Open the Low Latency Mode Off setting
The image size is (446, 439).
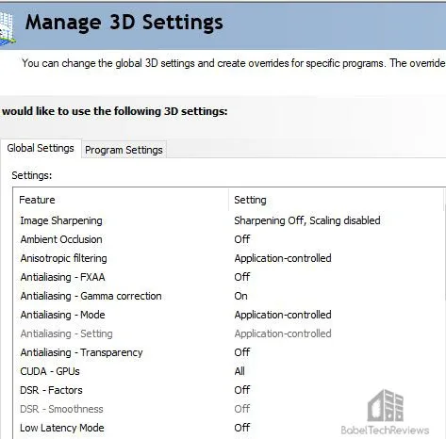[x=242, y=428]
